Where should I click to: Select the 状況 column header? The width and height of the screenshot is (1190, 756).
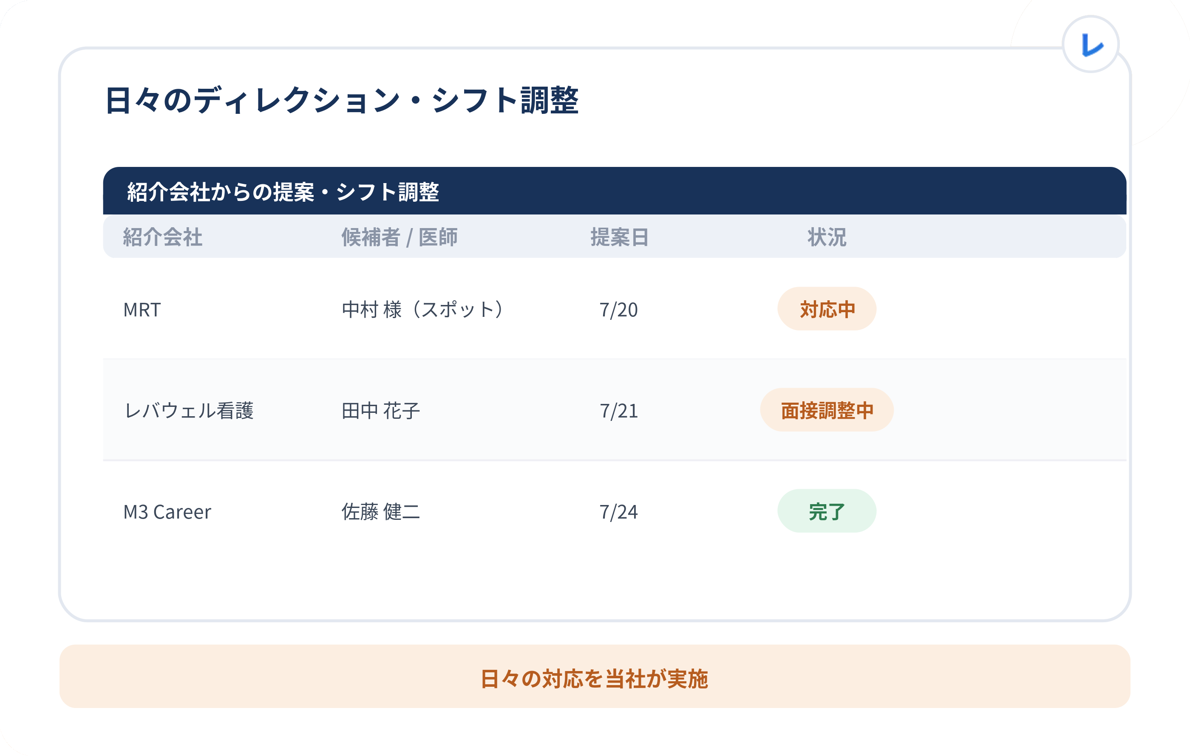(x=827, y=237)
